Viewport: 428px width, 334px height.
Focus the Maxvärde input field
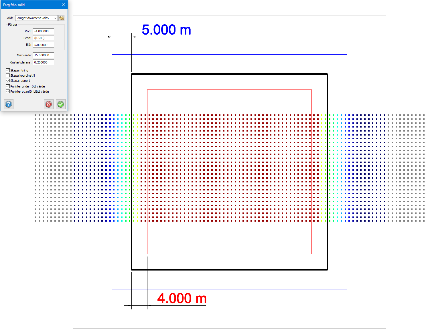point(43,55)
